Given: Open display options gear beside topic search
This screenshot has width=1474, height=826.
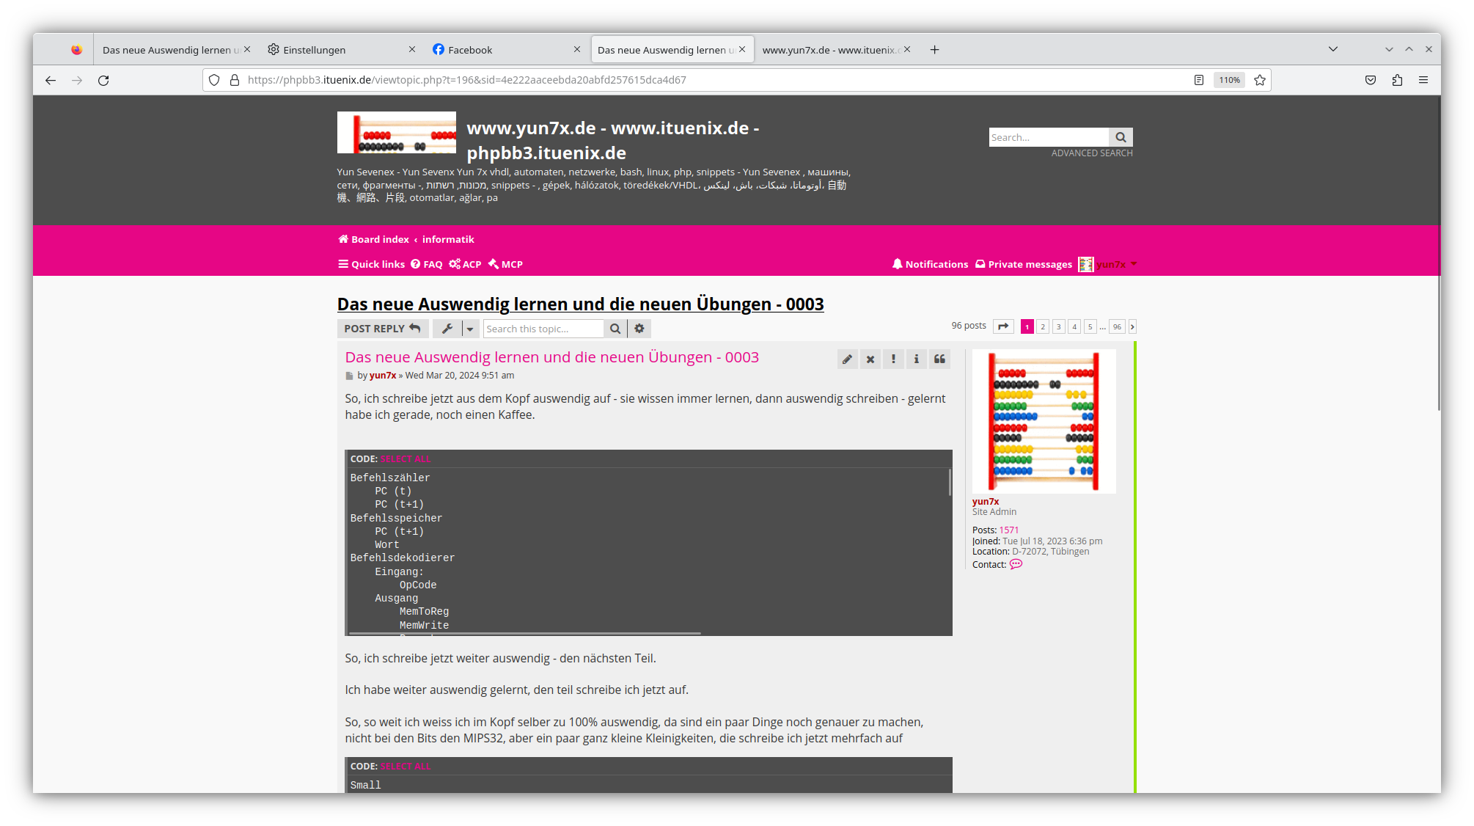Looking at the screenshot, I should click(x=639, y=329).
